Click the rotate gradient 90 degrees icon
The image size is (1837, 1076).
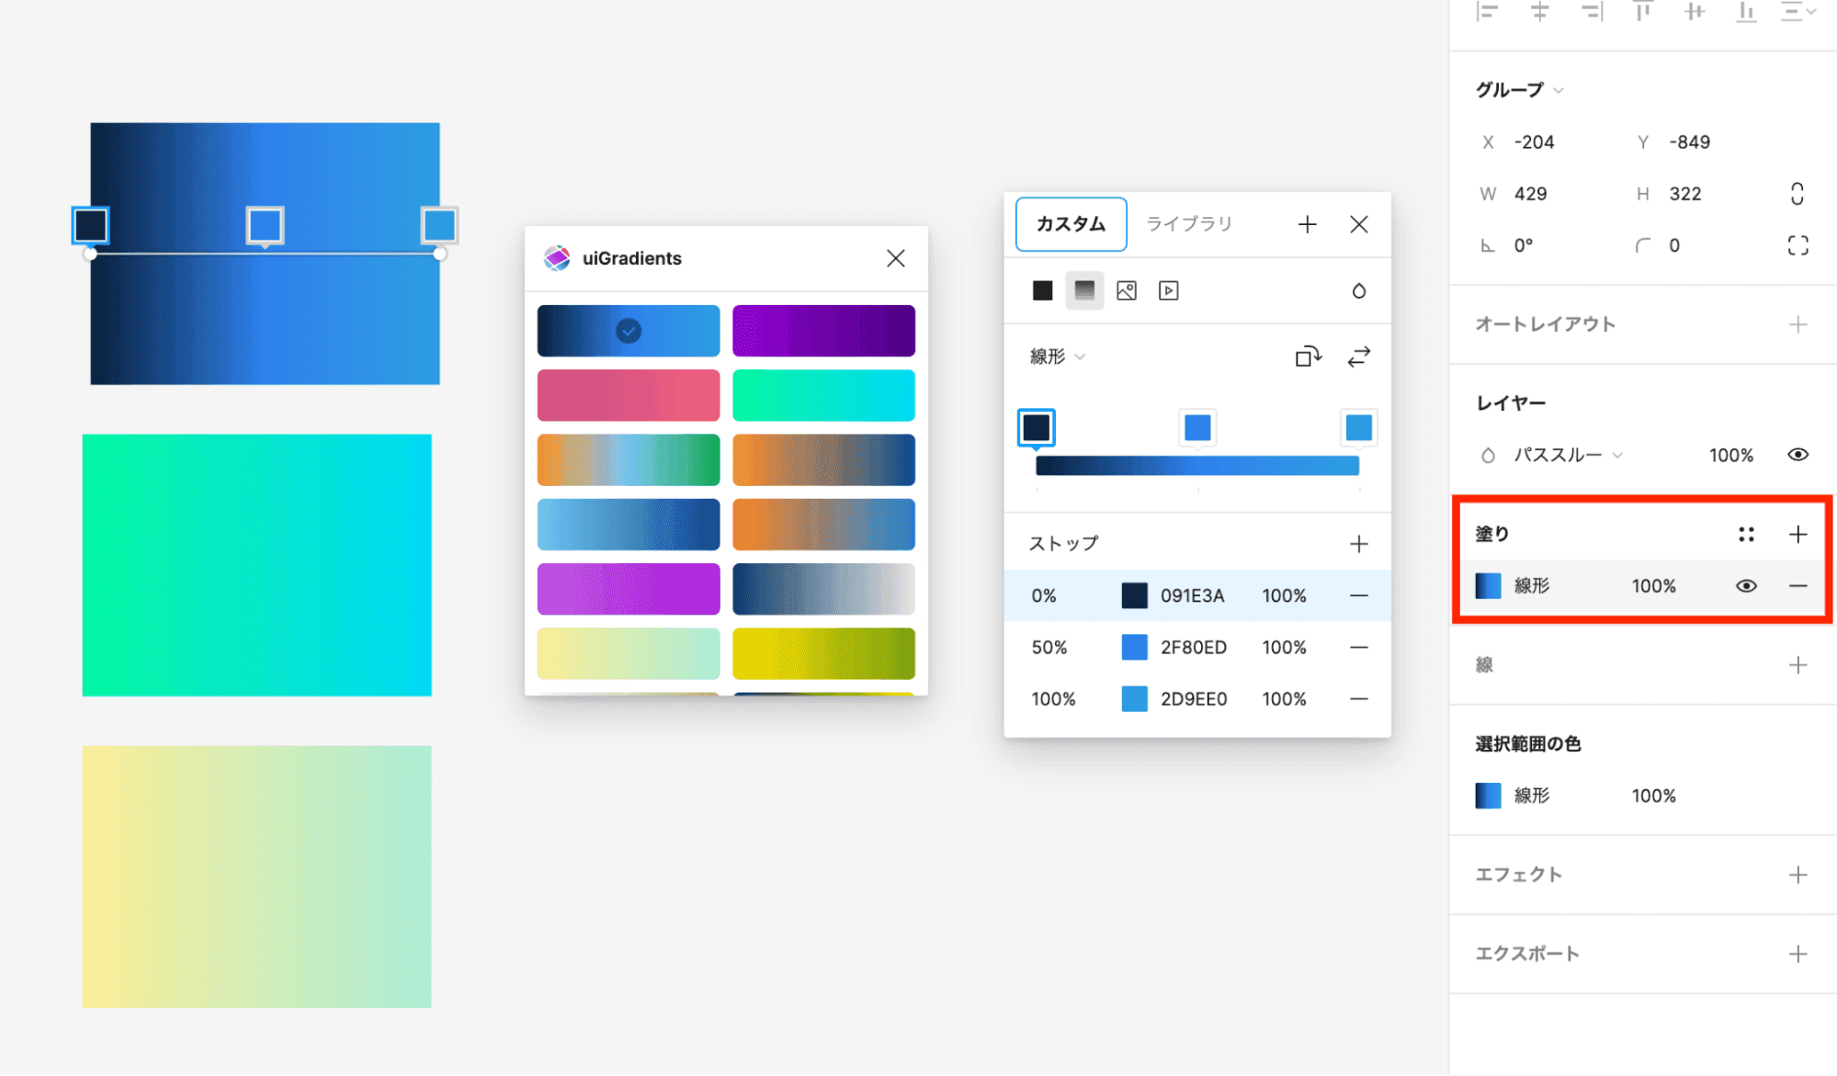1309,357
